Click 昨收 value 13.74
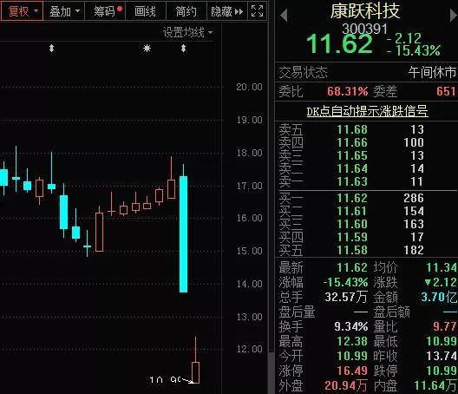458x394 pixels. pos(442,356)
